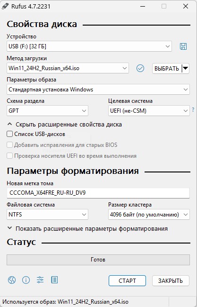Open the Схема раздела GPT dropdown

tap(47, 111)
